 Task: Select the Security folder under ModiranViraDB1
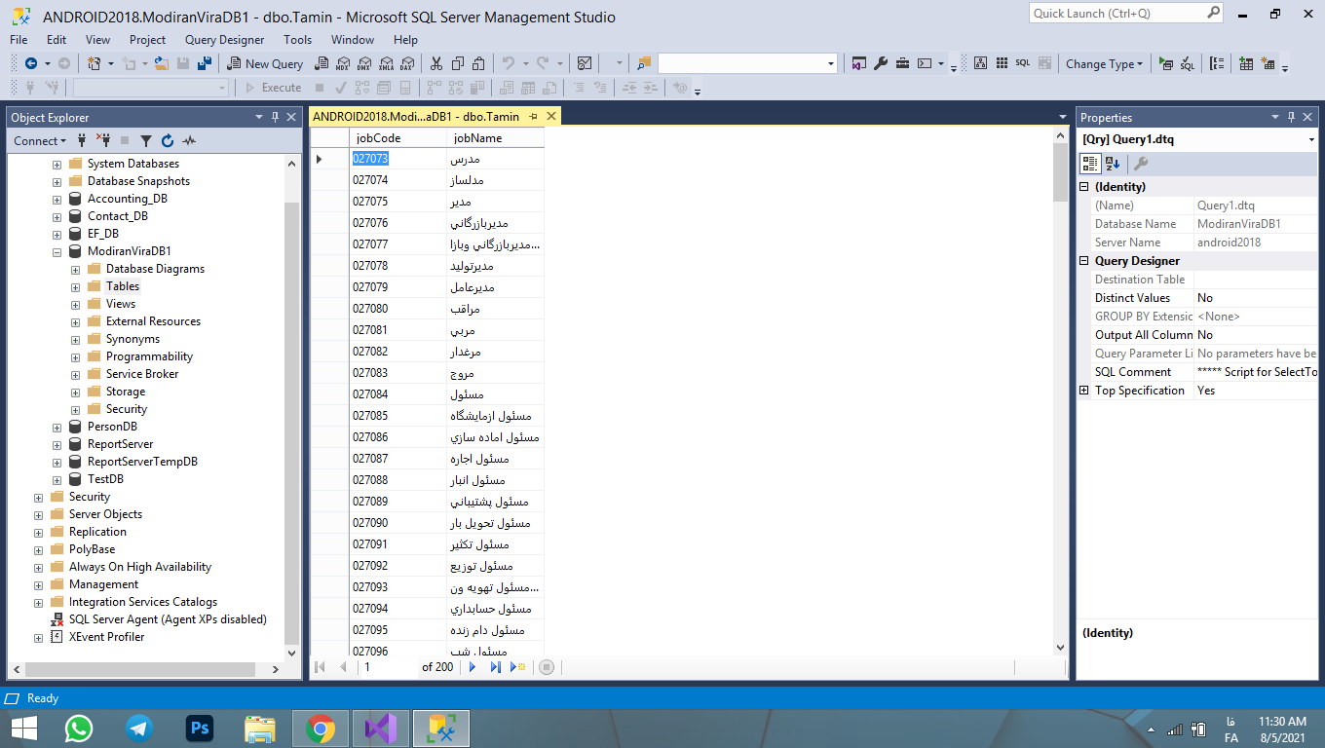pyautogui.click(x=127, y=409)
